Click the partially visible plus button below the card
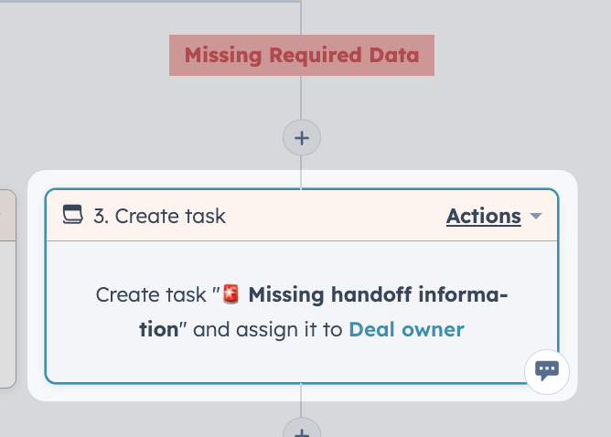The height and width of the screenshot is (437, 611). [x=302, y=427]
